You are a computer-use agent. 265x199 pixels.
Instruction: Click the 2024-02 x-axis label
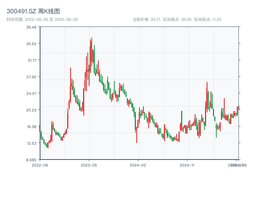tap(138, 165)
